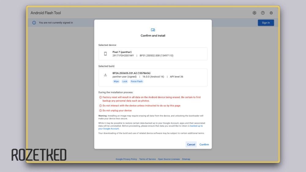Viewport: 306px width, 172px height.
Task: Open backed up to your Google Account link
Action: 196,126
